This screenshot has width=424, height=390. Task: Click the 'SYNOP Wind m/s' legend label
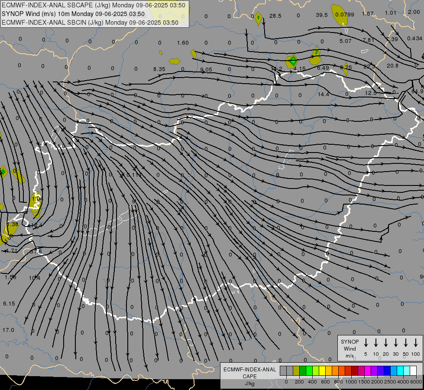(350, 348)
